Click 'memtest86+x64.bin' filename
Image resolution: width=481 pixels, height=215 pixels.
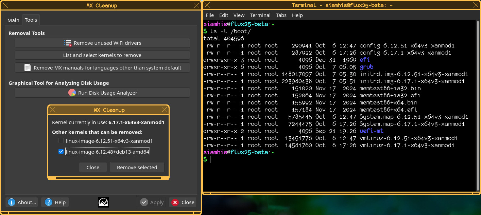(x=388, y=102)
